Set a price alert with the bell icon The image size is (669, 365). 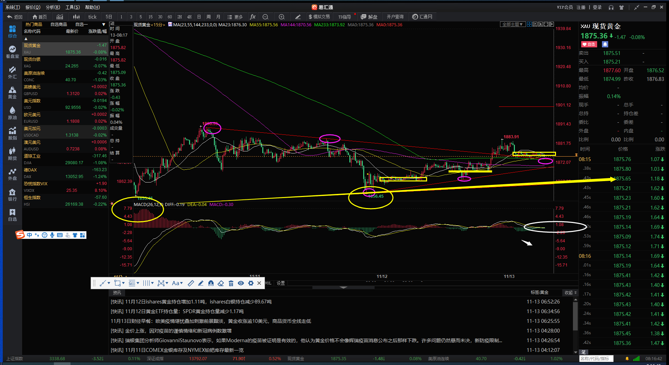click(605, 44)
